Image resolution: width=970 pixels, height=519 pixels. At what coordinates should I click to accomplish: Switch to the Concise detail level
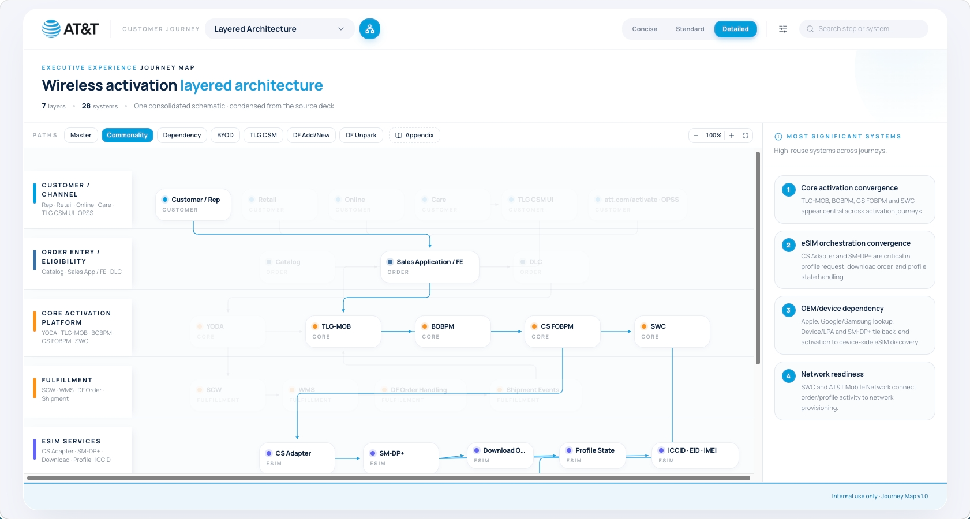pyautogui.click(x=645, y=29)
